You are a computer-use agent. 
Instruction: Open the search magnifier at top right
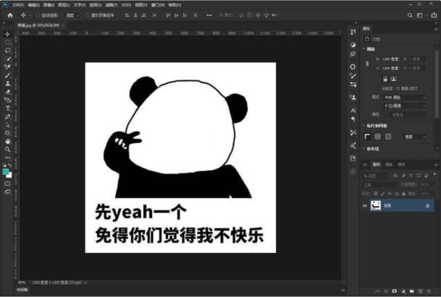point(410,15)
